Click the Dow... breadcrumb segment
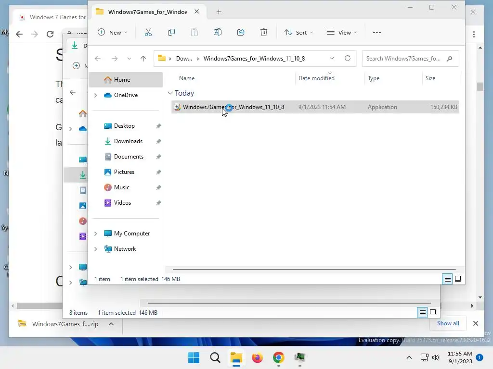The width and height of the screenshot is (493, 369). [x=184, y=59]
